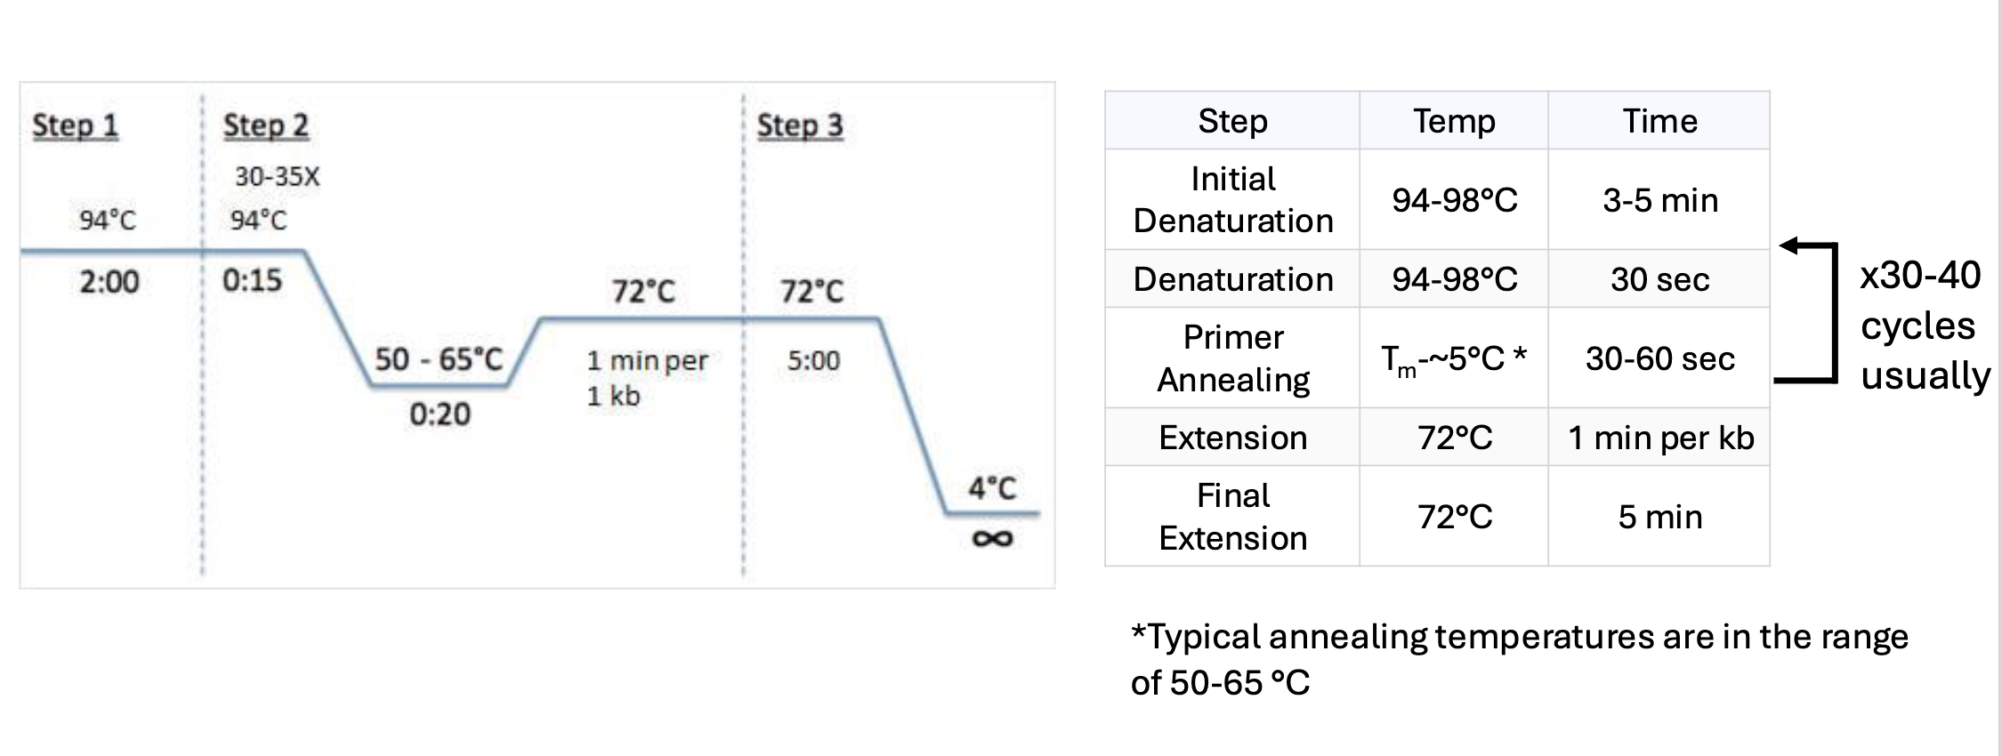Click the Time column header cell
The width and height of the screenshot is (2002, 756).
[x=1659, y=121]
